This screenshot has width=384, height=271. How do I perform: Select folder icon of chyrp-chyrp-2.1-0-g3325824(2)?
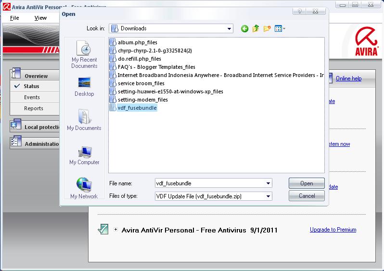pyautogui.click(x=113, y=51)
